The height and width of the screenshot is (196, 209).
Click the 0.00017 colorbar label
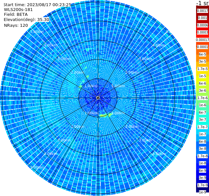click(203, 40)
